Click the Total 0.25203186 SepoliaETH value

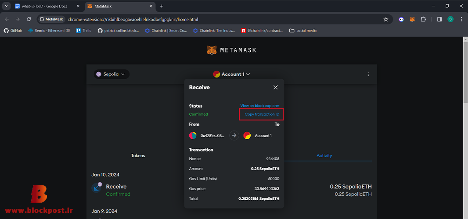[x=259, y=198]
